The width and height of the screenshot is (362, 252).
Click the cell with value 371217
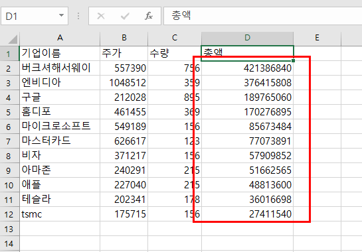pos(124,156)
